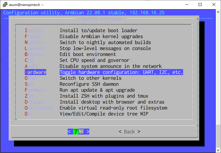Maximize the PuTTY window
The image size is (221, 153).
coord(200,4)
